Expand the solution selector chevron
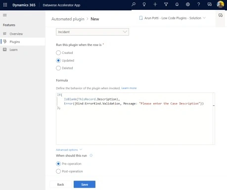The width and height of the screenshot is (227, 190). [204, 18]
